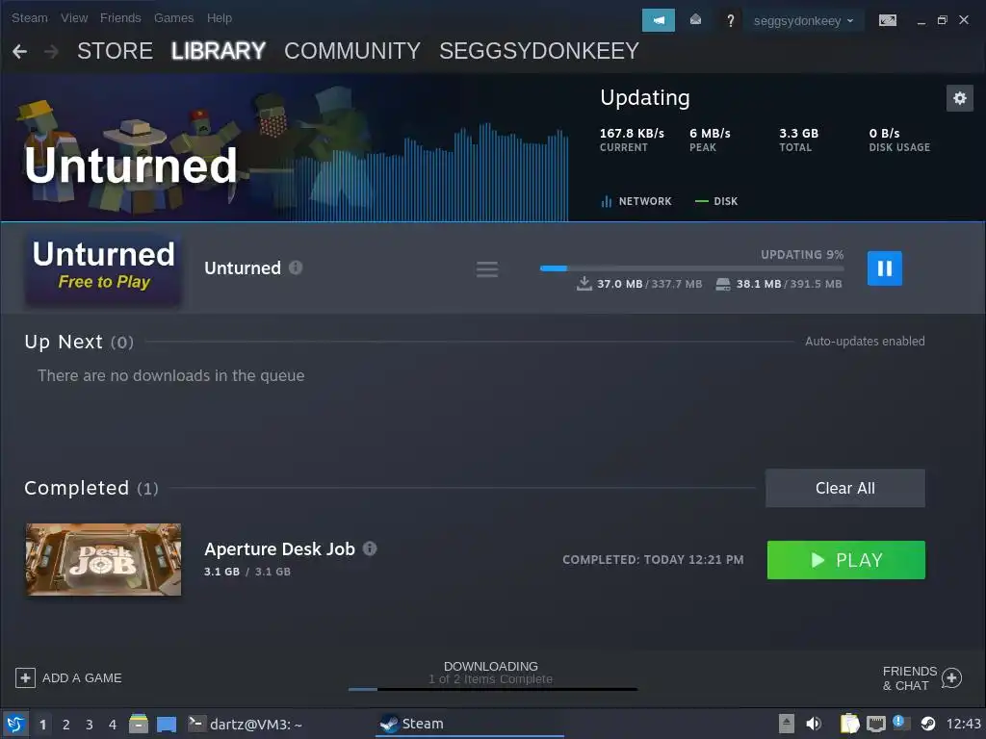This screenshot has width=986, height=739.
Task: Pause the Unturned update
Action: tap(884, 268)
